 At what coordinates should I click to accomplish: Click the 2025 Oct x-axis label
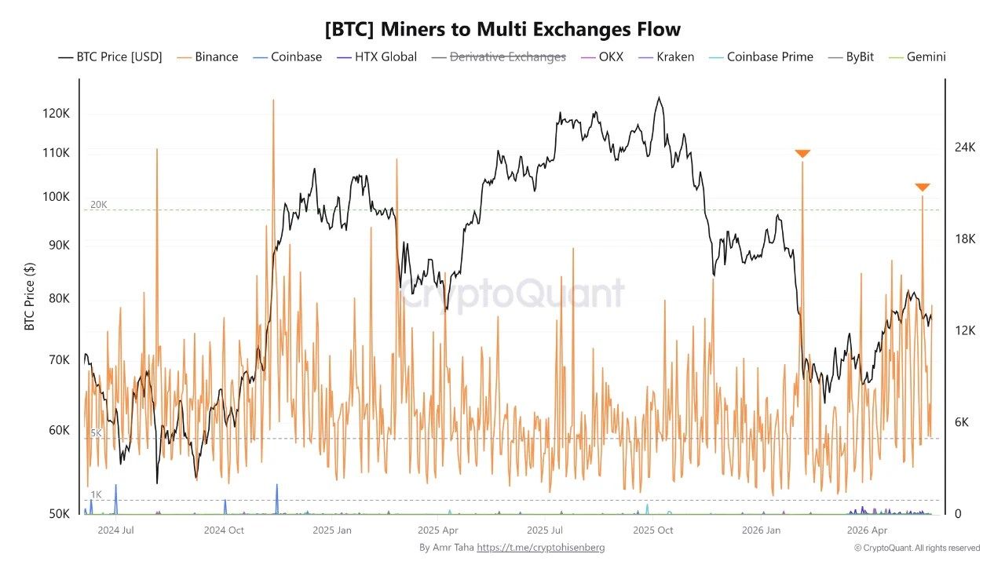[653, 530]
